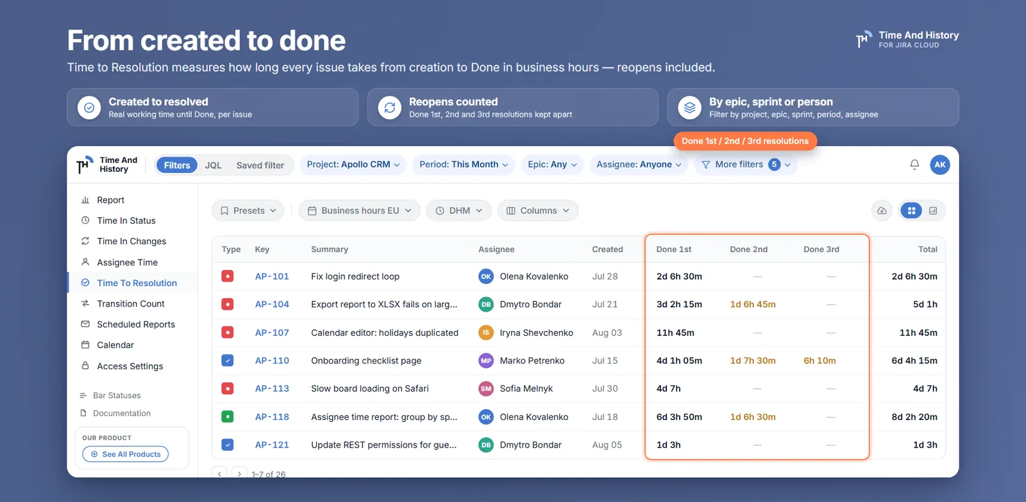Screen dimensions: 1026x502
Task: Switch to the Saved filter tab
Action: pos(260,165)
